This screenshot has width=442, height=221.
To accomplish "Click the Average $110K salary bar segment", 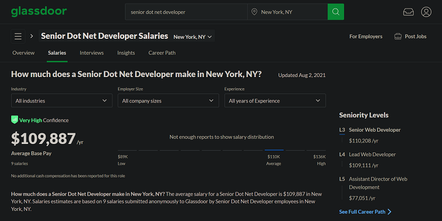I will (x=274, y=150).
